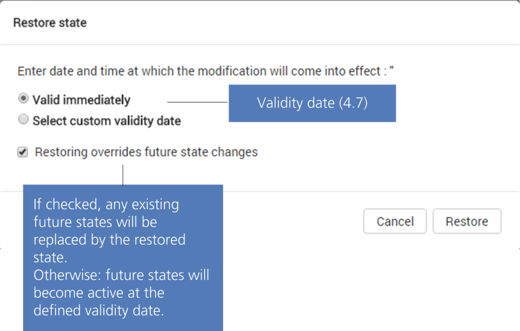Click the 'Valid immediately' label text
Viewport: 520px width, 331px height.
[x=81, y=99]
